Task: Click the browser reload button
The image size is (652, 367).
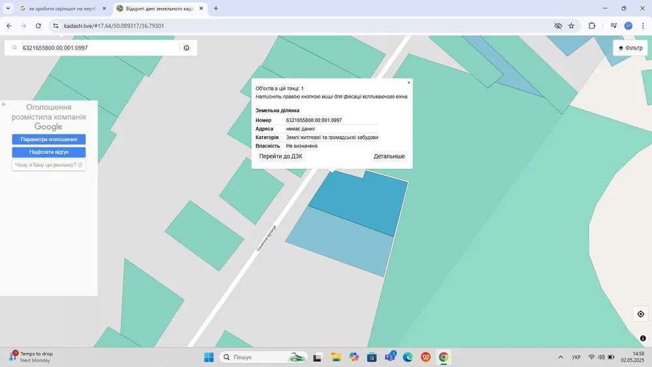Action: [38, 25]
